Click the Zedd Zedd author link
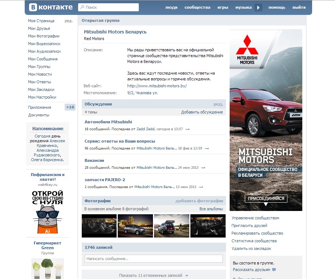 (145, 129)
